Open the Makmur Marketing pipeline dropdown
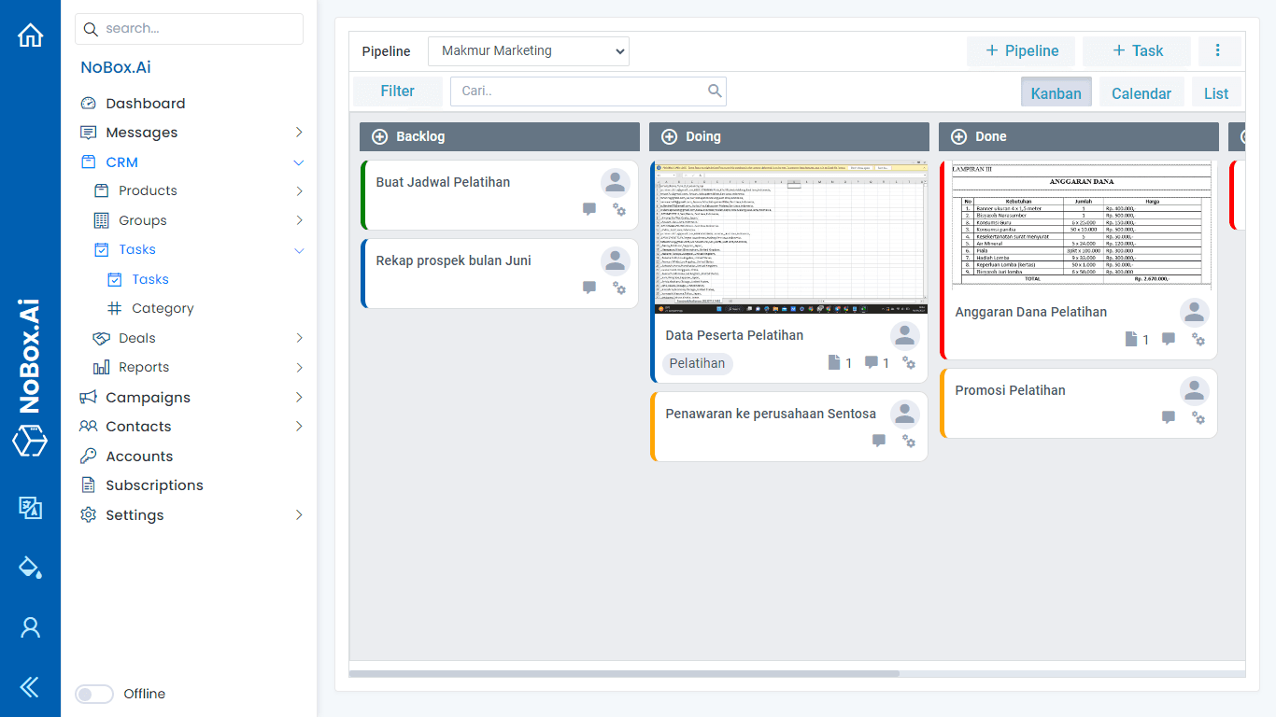Image resolution: width=1276 pixels, height=717 pixels. tap(528, 50)
